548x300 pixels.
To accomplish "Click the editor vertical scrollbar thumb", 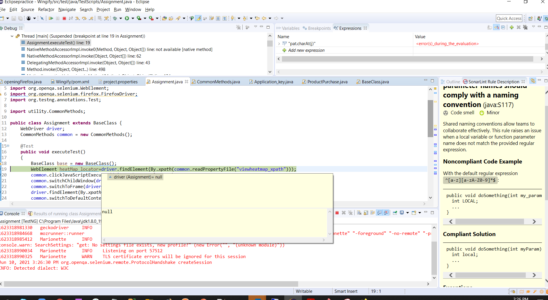I will (x=430, y=118).
